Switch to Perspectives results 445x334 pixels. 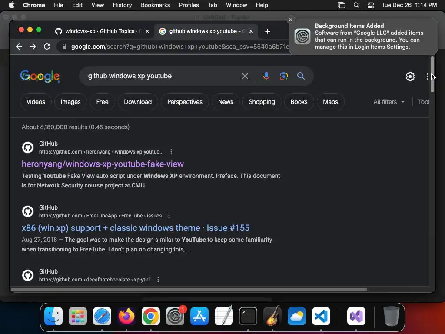(x=185, y=102)
